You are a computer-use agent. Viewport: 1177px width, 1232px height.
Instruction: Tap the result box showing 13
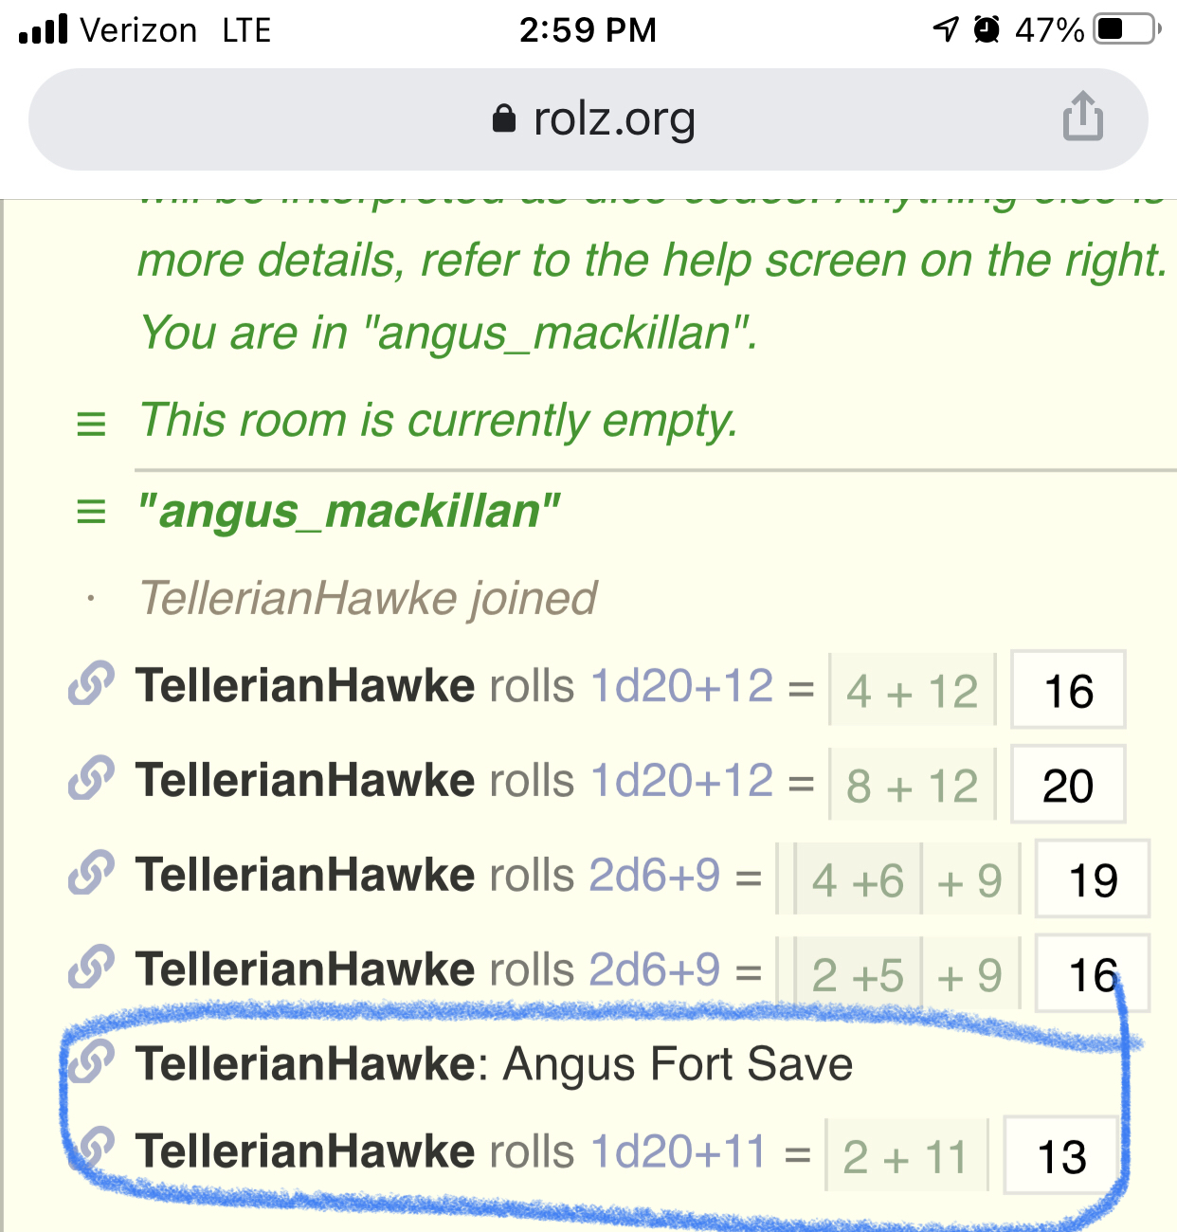click(1061, 1156)
